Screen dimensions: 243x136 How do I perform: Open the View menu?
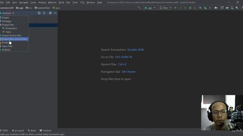tap(15, 3)
